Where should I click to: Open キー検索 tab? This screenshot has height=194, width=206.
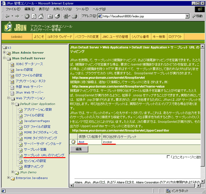coord(159,37)
